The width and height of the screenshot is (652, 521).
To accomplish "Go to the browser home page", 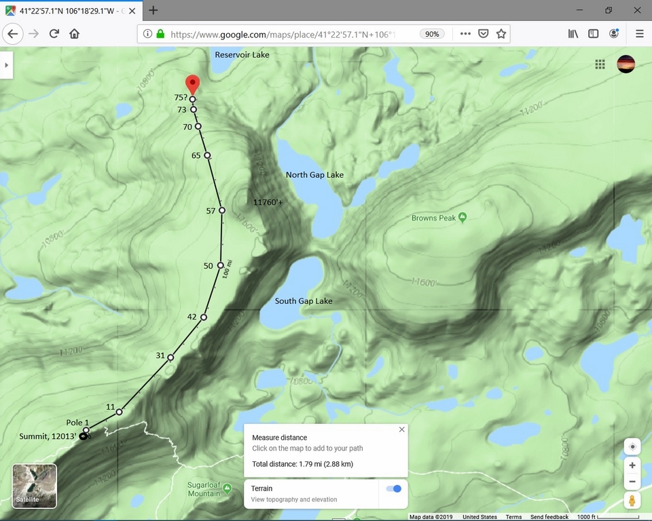I will click(x=75, y=34).
